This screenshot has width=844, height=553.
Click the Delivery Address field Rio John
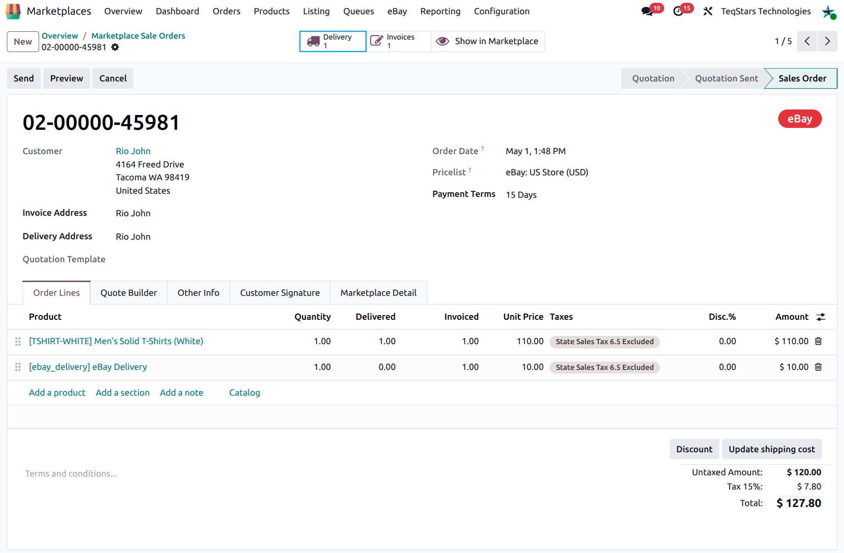coord(133,236)
